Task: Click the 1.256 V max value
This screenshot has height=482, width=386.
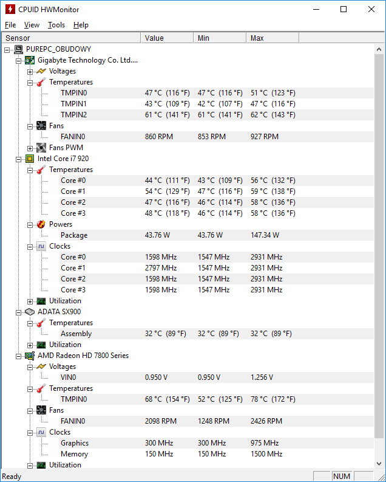Action: point(262,377)
